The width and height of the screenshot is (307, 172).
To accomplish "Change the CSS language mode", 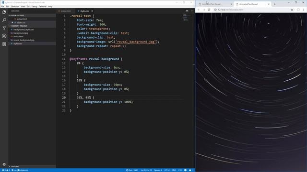I will pyautogui.click(x=180, y=170).
